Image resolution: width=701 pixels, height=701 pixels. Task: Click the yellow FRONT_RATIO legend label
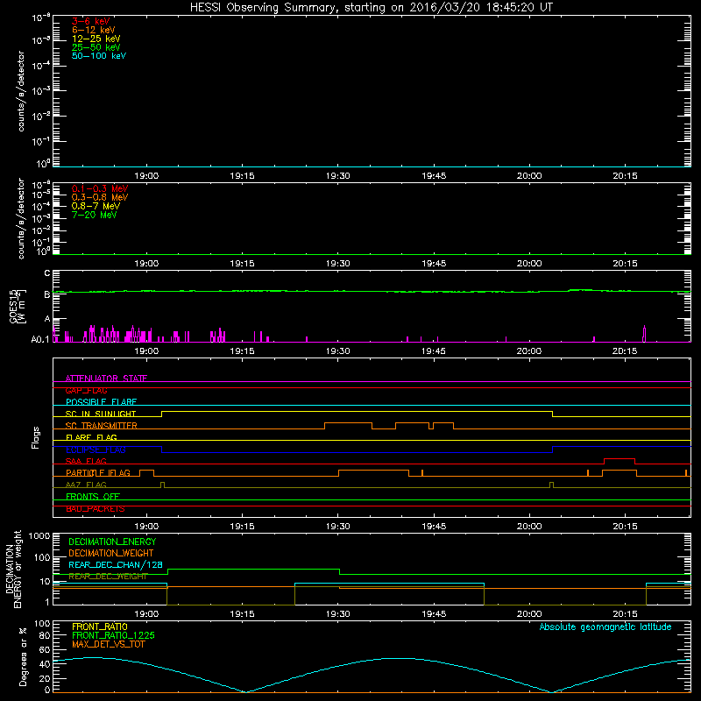tap(100, 627)
